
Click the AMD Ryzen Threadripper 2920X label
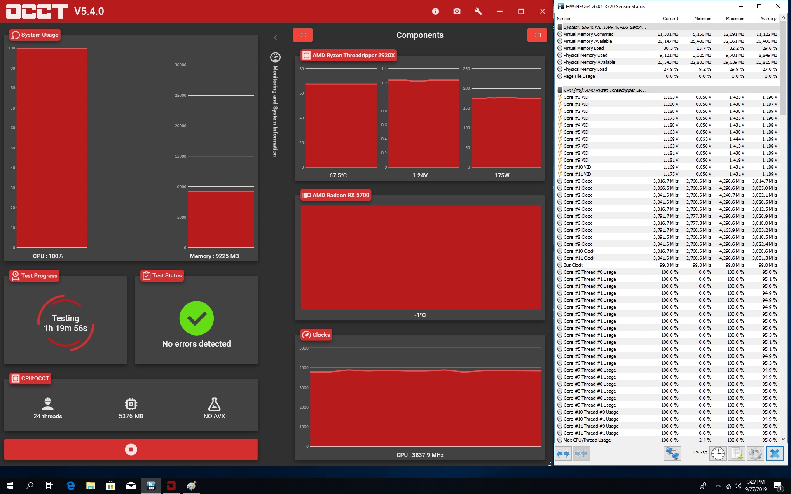point(349,55)
